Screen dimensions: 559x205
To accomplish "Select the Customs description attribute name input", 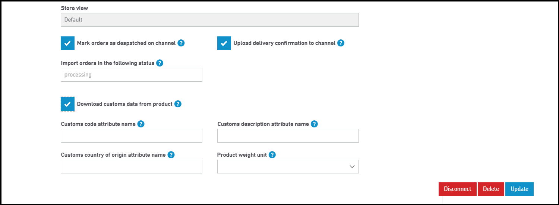I will pos(288,136).
